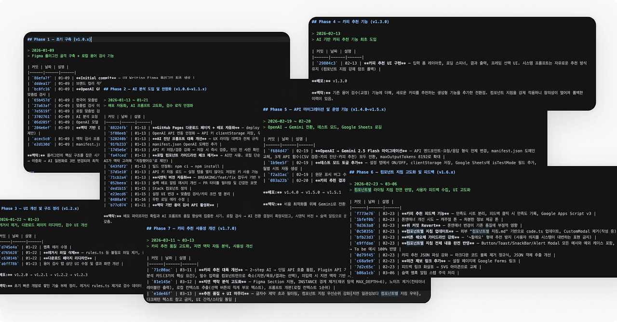Select commit hash "71c00ac" in Phase 7
This screenshot has width=617, height=322.
pos(162,270)
